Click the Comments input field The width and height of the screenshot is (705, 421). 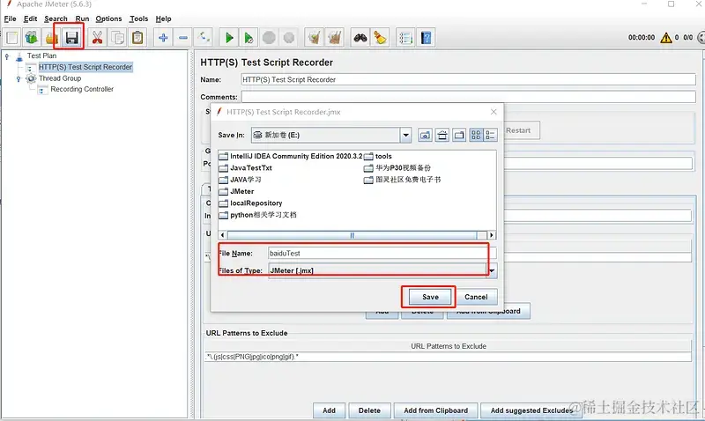pyautogui.click(x=468, y=97)
